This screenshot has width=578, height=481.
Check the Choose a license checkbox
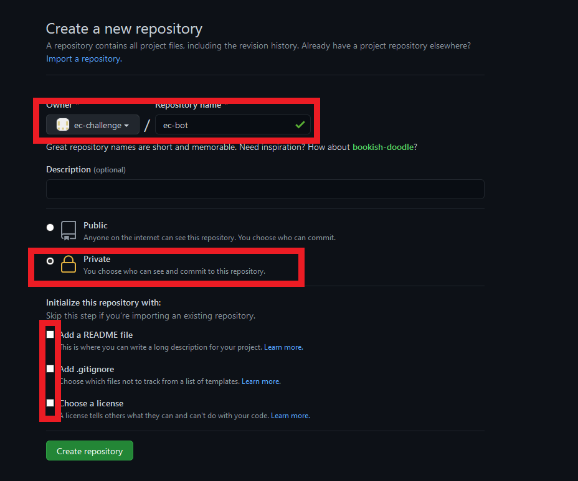click(50, 403)
